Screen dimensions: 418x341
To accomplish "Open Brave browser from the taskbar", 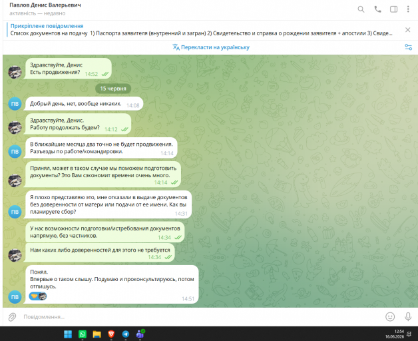I will 111,334.
